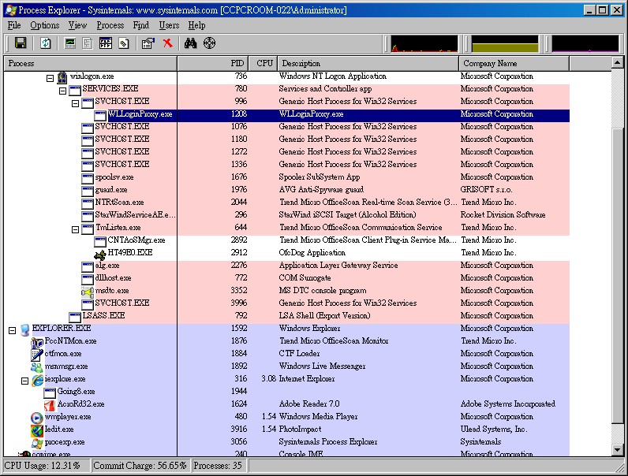This screenshot has width=628, height=476.
Task: Click the "Processes: 35" status entry
Action: (218, 466)
